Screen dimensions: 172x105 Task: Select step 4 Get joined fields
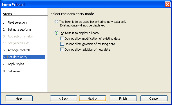[x=16, y=43]
